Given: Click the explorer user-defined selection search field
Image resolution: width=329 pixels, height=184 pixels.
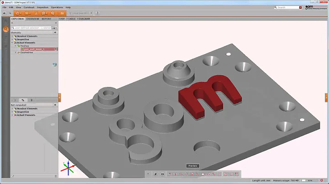Looking at the screenshot, I should click(31, 28).
